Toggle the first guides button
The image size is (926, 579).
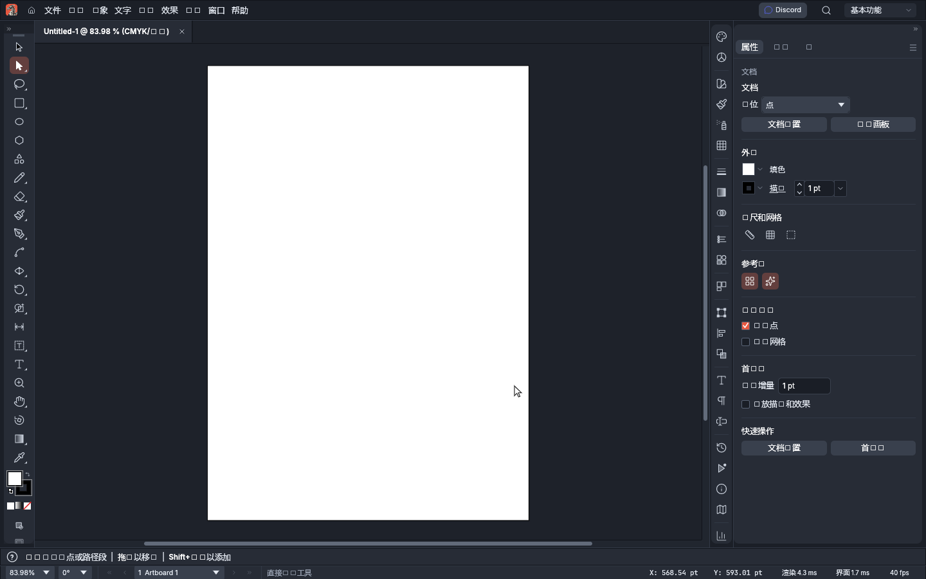(750, 281)
